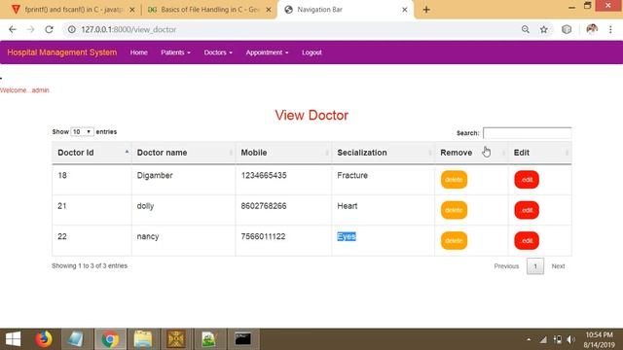Close the fprintf() and fscanf() tab
Screen dimensions: 623x350
click(132, 10)
